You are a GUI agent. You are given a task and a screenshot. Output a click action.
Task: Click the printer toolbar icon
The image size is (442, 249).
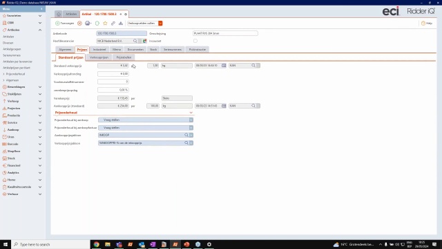[x=88, y=24]
